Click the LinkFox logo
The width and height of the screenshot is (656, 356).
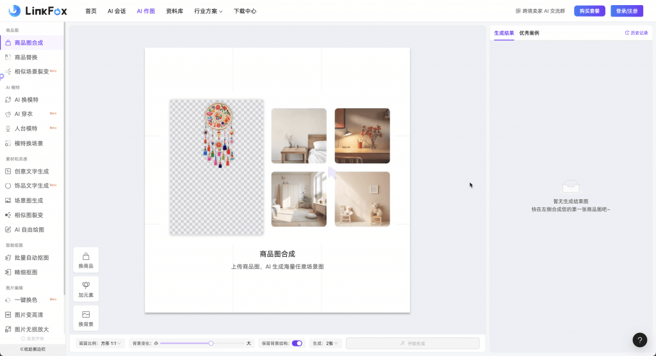pyautogui.click(x=38, y=11)
